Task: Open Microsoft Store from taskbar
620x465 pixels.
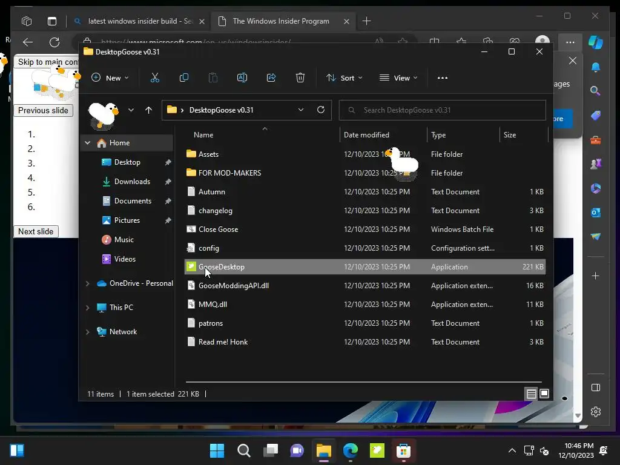Action: point(403,450)
